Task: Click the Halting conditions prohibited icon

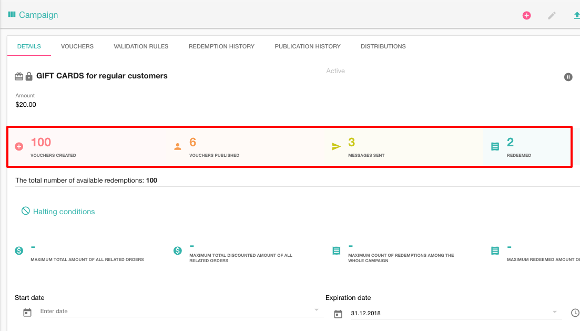Action: (x=26, y=211)
